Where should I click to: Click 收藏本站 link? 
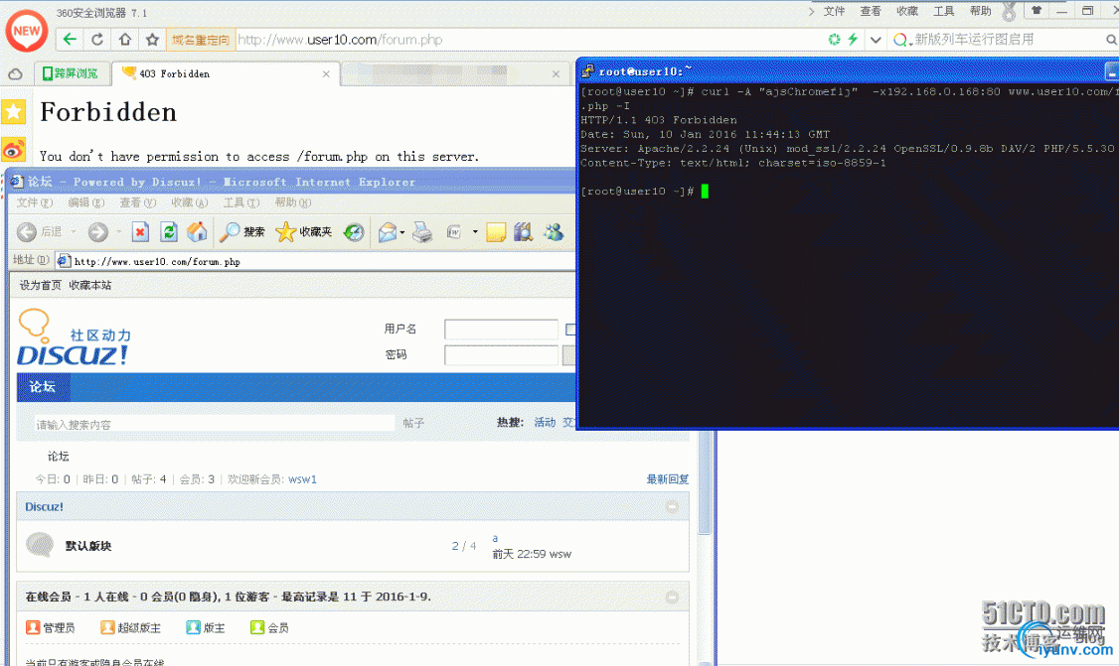[89, 285]
